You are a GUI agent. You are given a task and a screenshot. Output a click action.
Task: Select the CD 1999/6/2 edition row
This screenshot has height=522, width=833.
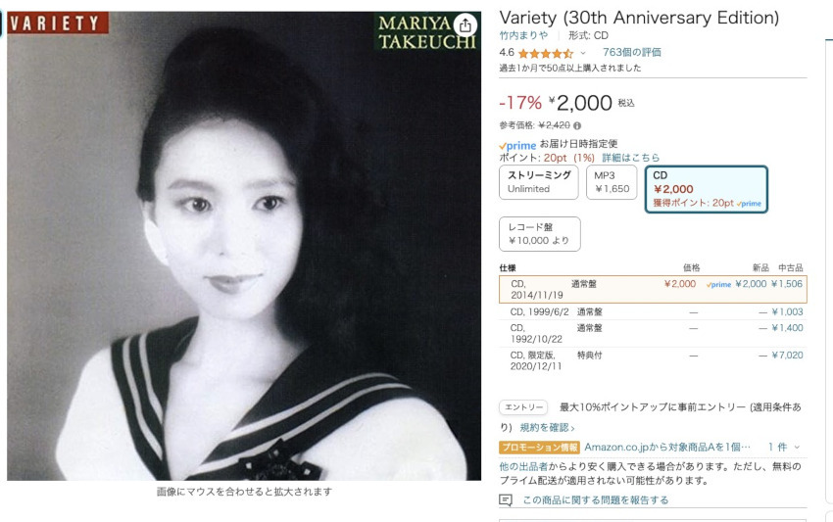click(653, 311)
